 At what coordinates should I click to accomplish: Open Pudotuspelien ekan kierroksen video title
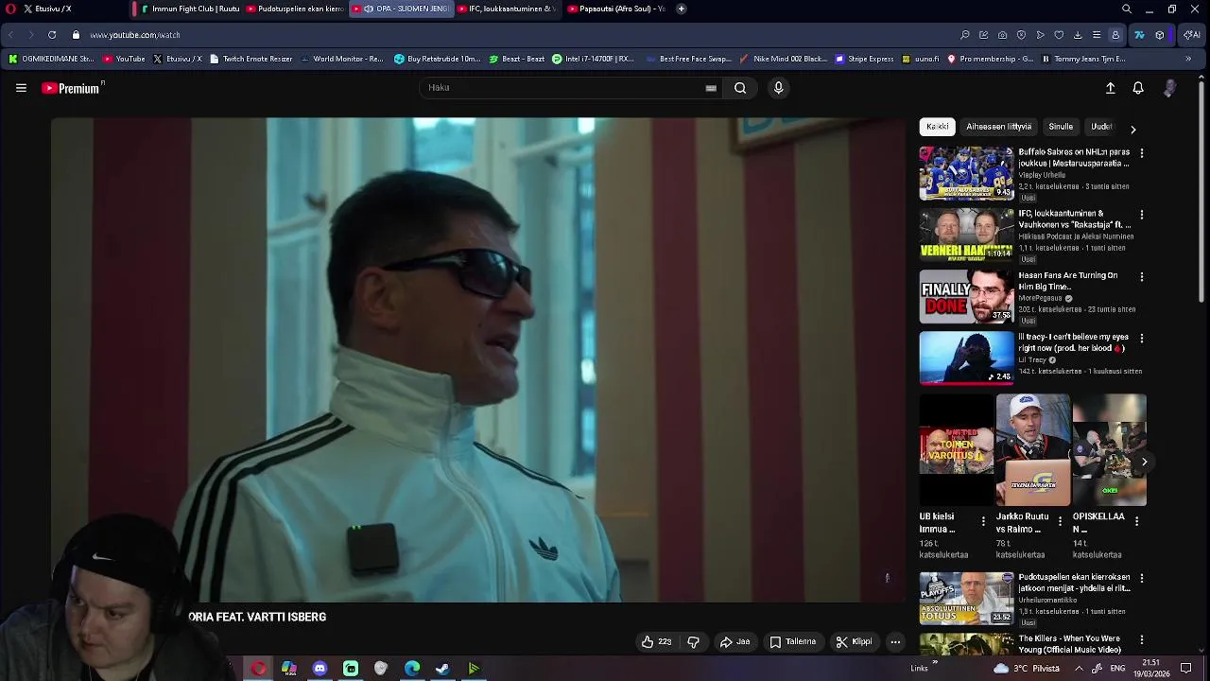1075,583
